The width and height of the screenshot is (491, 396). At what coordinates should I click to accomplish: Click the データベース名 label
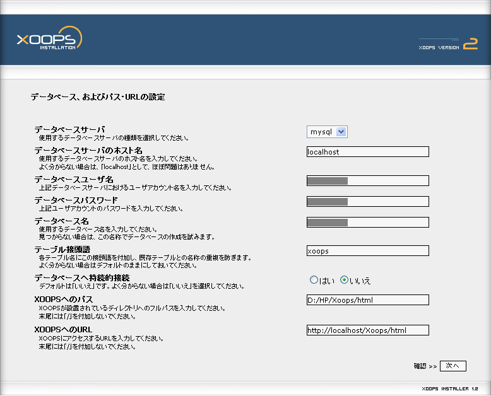(x=62, y=221)
